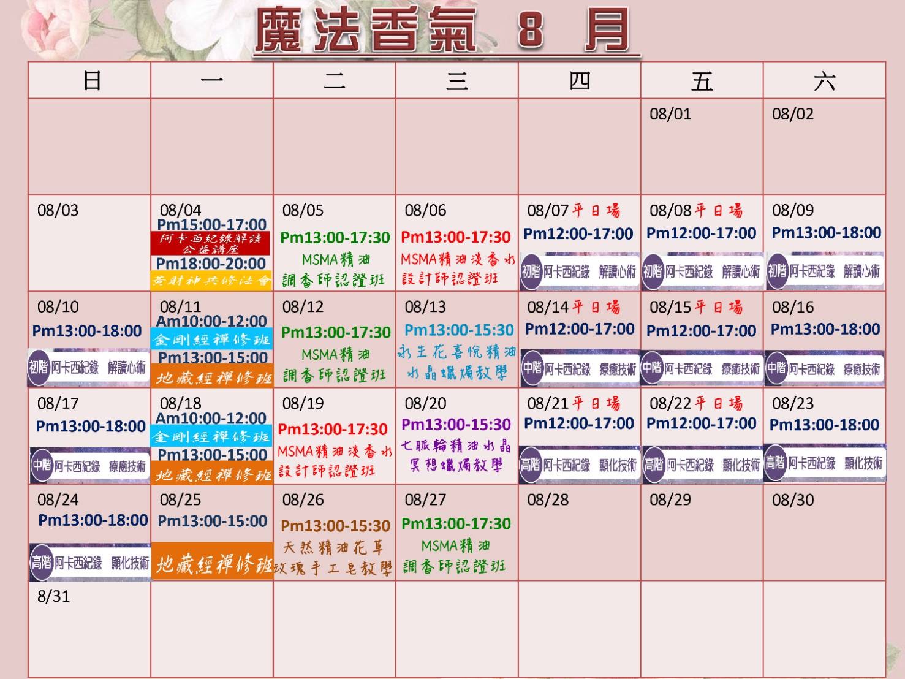Open the MSMA精油調香師認證班 entry on 08/05
The height and width of the screenshot is (679, 905).
coord(335,270)
